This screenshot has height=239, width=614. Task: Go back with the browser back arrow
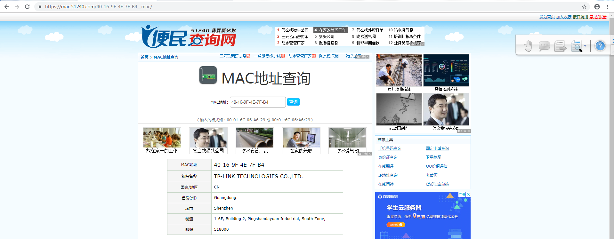click(7, 7)
